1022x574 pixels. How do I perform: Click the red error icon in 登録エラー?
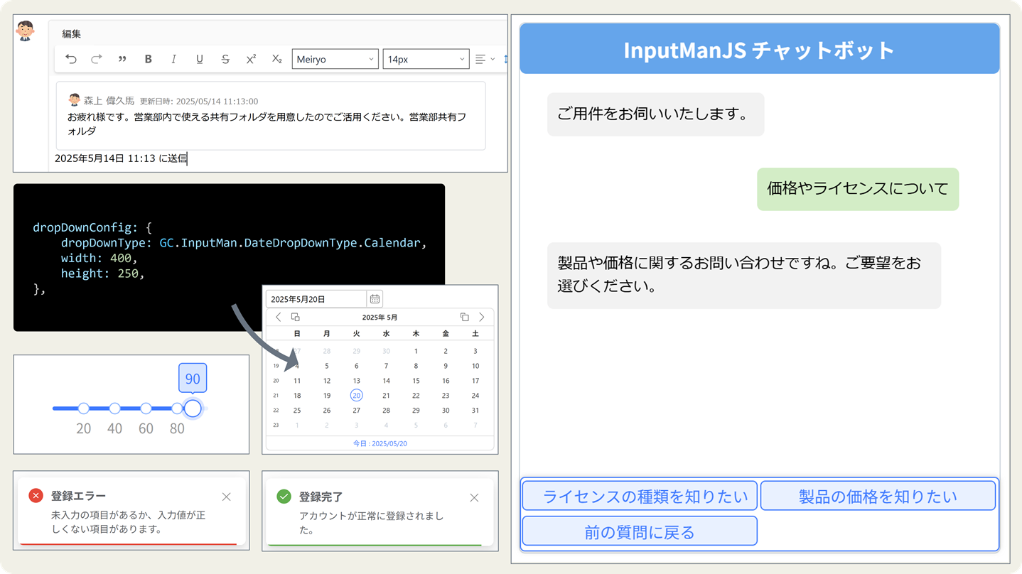[x=36, y=496]
